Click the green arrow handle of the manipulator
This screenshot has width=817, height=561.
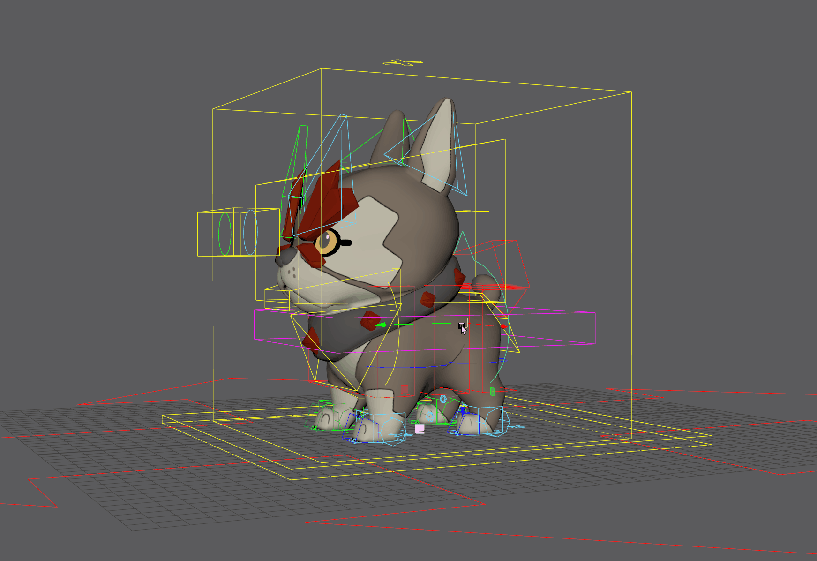[381, 325]
